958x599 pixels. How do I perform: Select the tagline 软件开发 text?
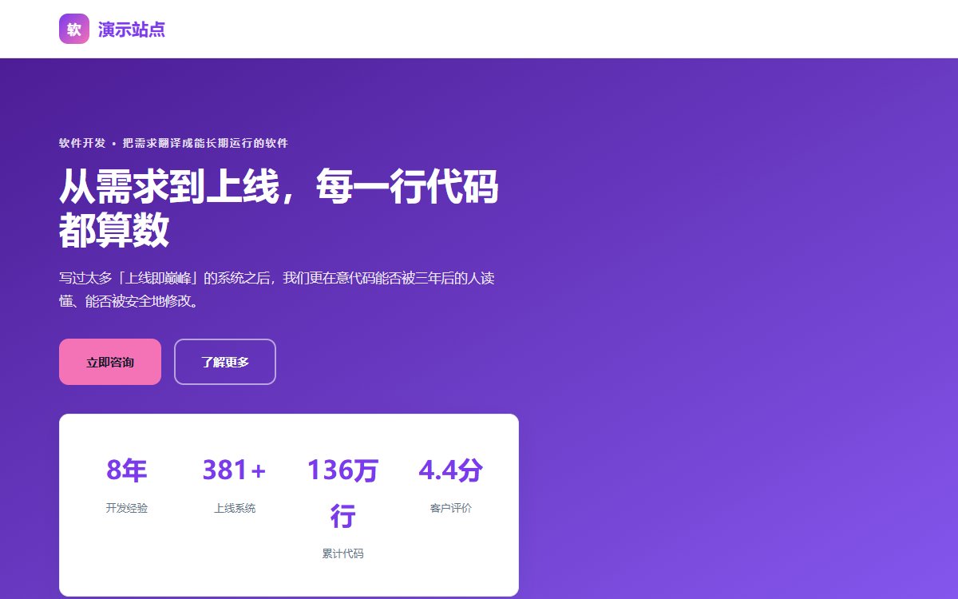82,143
